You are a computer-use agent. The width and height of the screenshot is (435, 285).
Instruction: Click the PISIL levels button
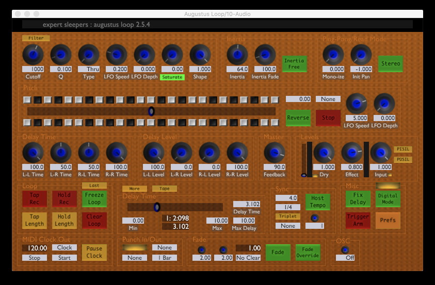[403, 149]
